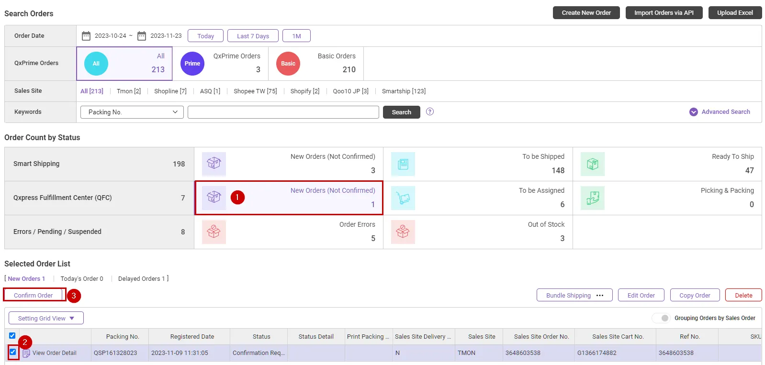Focus the keyword search text field
The image size is (765, 365).
283,112
